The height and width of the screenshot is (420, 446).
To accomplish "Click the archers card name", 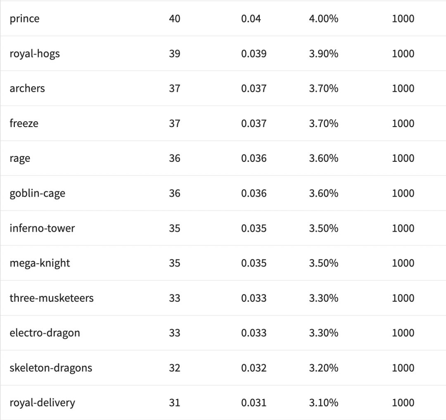I will [27, 89].
